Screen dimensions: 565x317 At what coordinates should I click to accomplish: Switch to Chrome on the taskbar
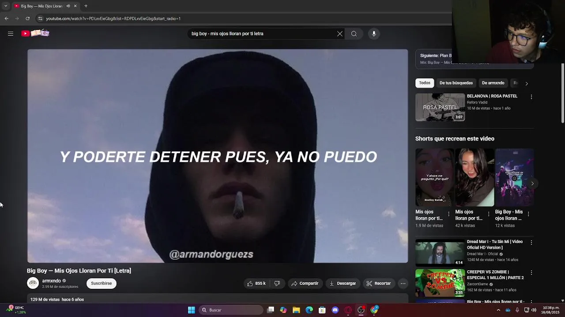[x=374, y=310]
